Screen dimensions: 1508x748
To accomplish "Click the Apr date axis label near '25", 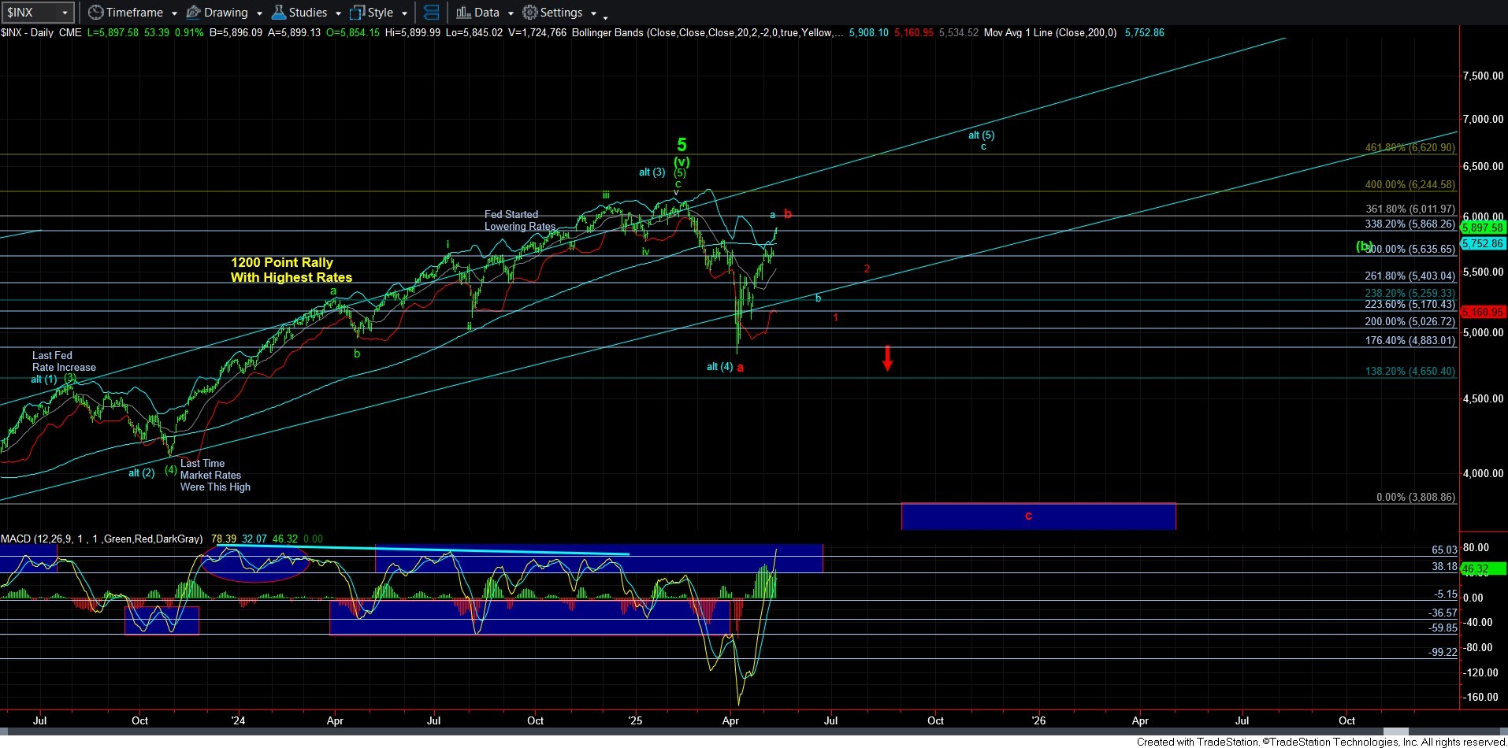I will pos(730,720).
